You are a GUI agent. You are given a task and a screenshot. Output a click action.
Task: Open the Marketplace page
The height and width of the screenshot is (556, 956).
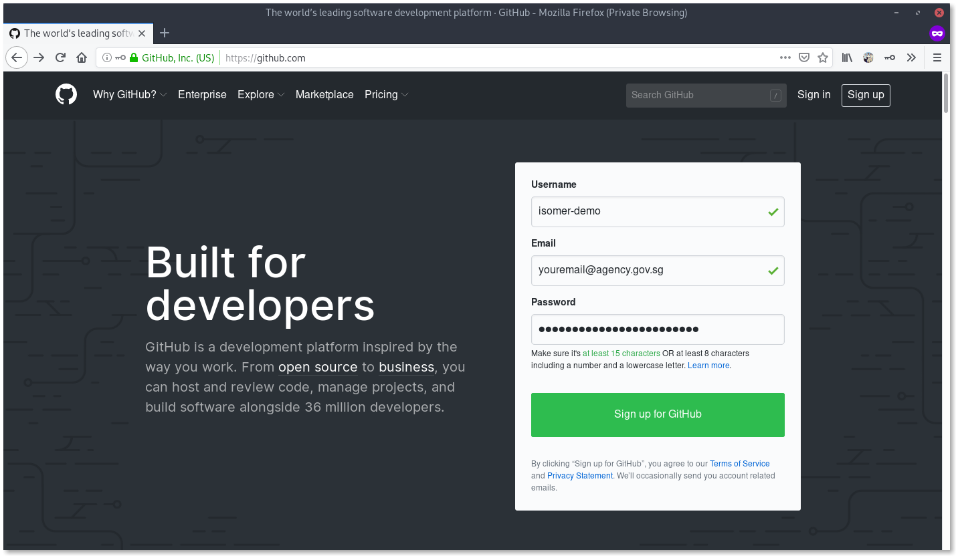(324, 94)
